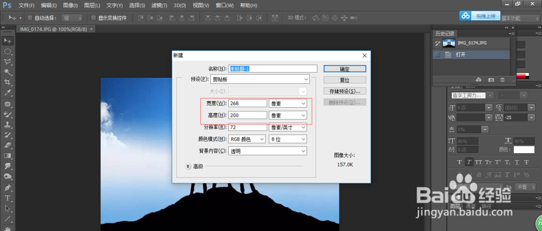Screen dimensions: 542x231
Task: Toggle all caps TT in Character panel
Action: (x=479, y=162)
